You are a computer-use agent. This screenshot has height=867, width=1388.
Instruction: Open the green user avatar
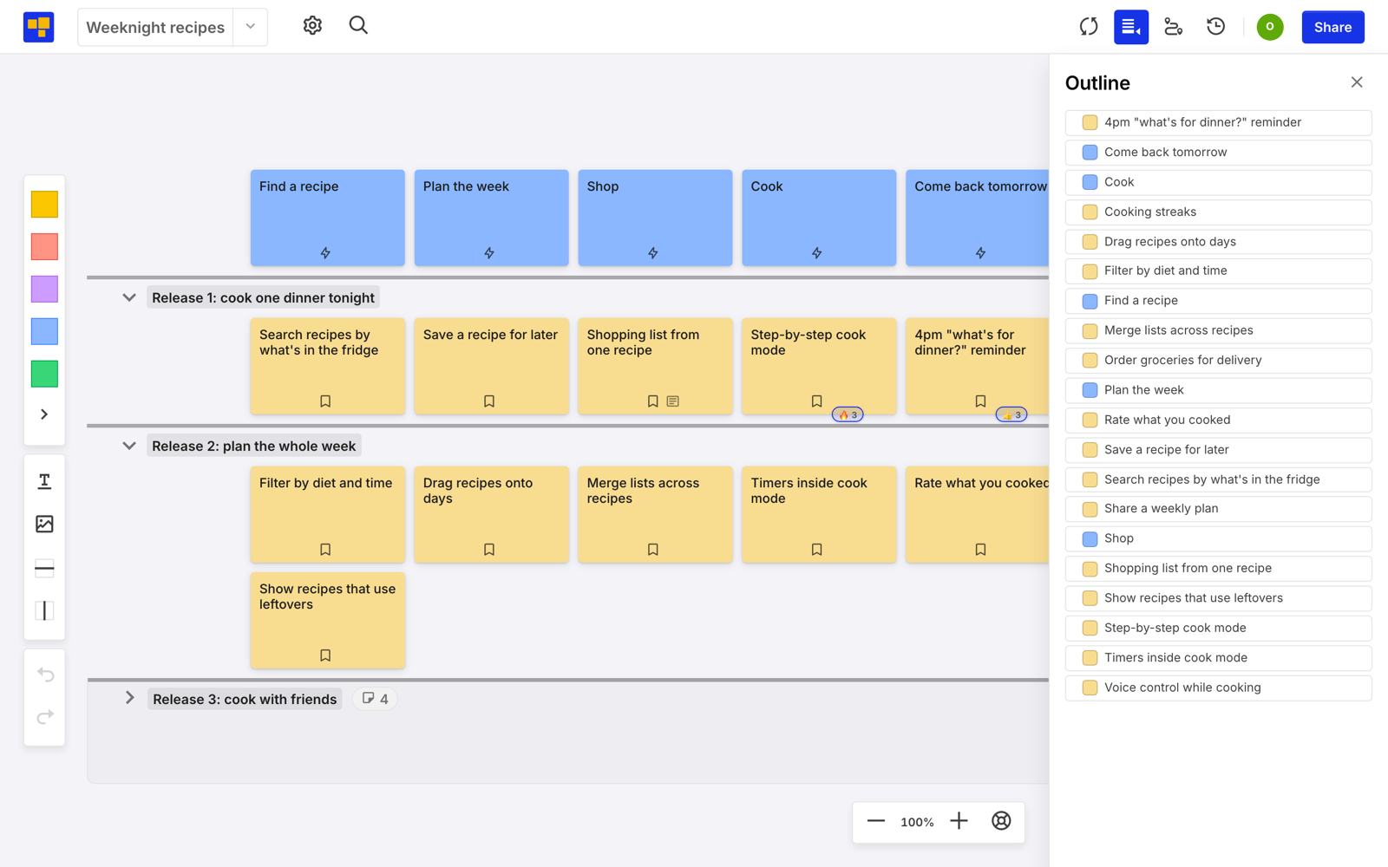point(1270,27)
